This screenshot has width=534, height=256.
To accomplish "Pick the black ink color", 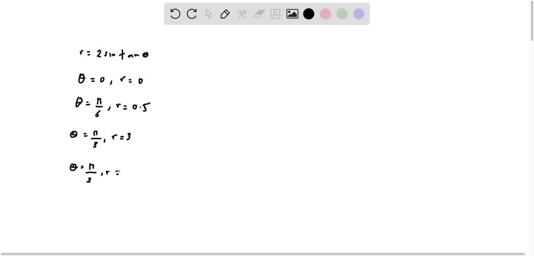I will (x=309, y=14).
